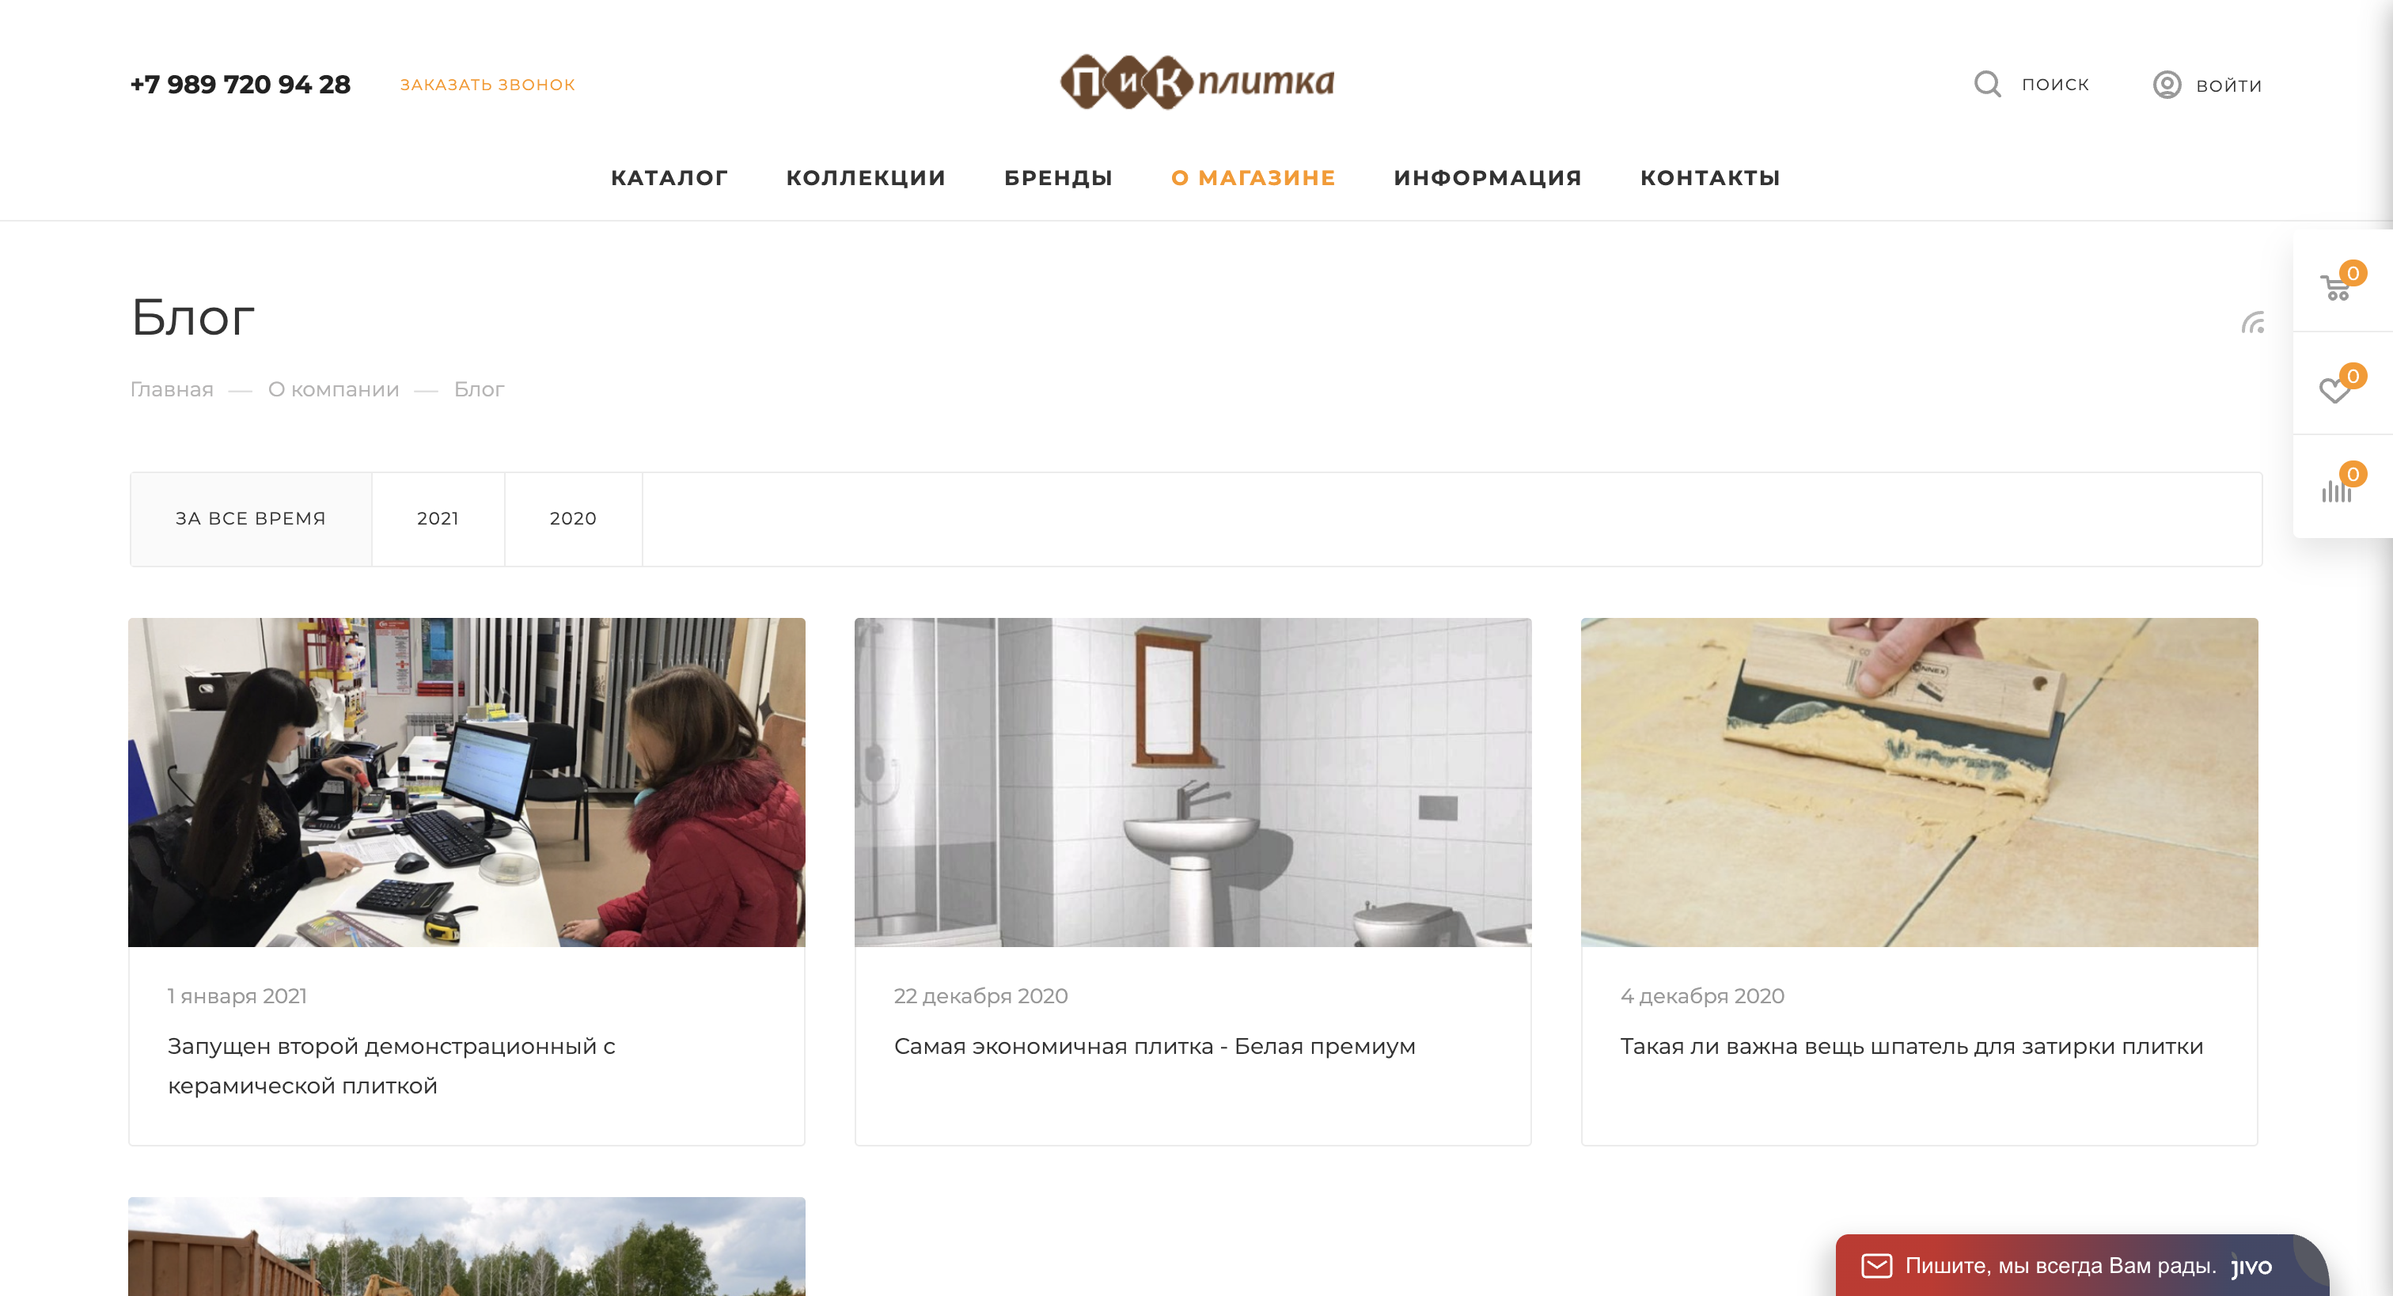Click the ЗАКАЗАТЬ ЗВОНОК link
Screen dimensions: 2393x1296
coord(487,85)
